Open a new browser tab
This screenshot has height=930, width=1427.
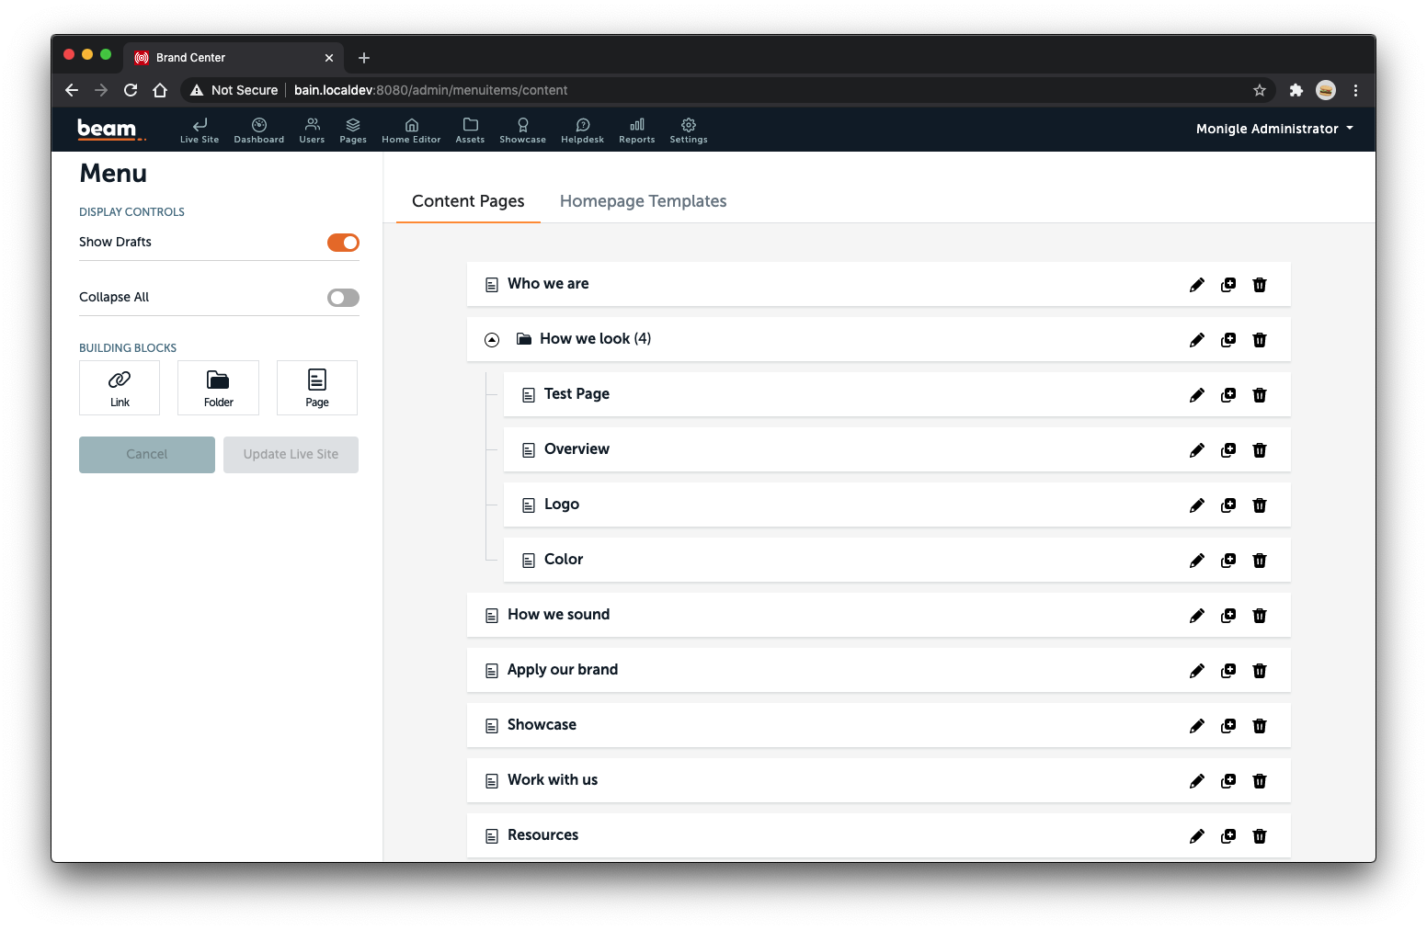[x=364, y=58]
